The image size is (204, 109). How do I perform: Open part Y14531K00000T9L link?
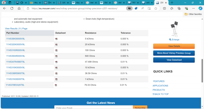click(16, 79)
